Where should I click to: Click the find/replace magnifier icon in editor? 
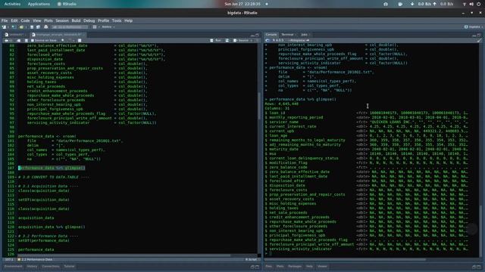tap(63, 40)
